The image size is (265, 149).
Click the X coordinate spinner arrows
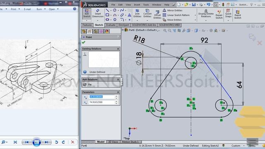[116, 97]
